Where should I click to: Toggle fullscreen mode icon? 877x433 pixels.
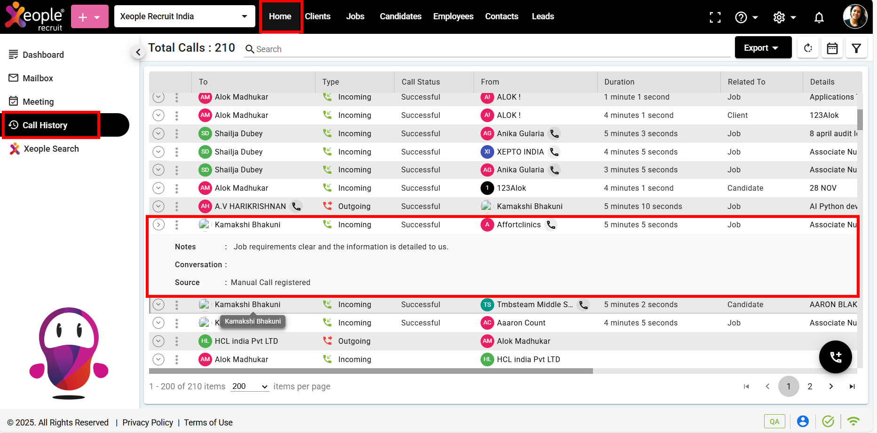coord(715,17)
